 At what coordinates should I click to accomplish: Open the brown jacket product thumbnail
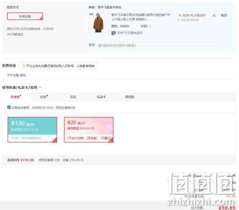click(98, 23)
